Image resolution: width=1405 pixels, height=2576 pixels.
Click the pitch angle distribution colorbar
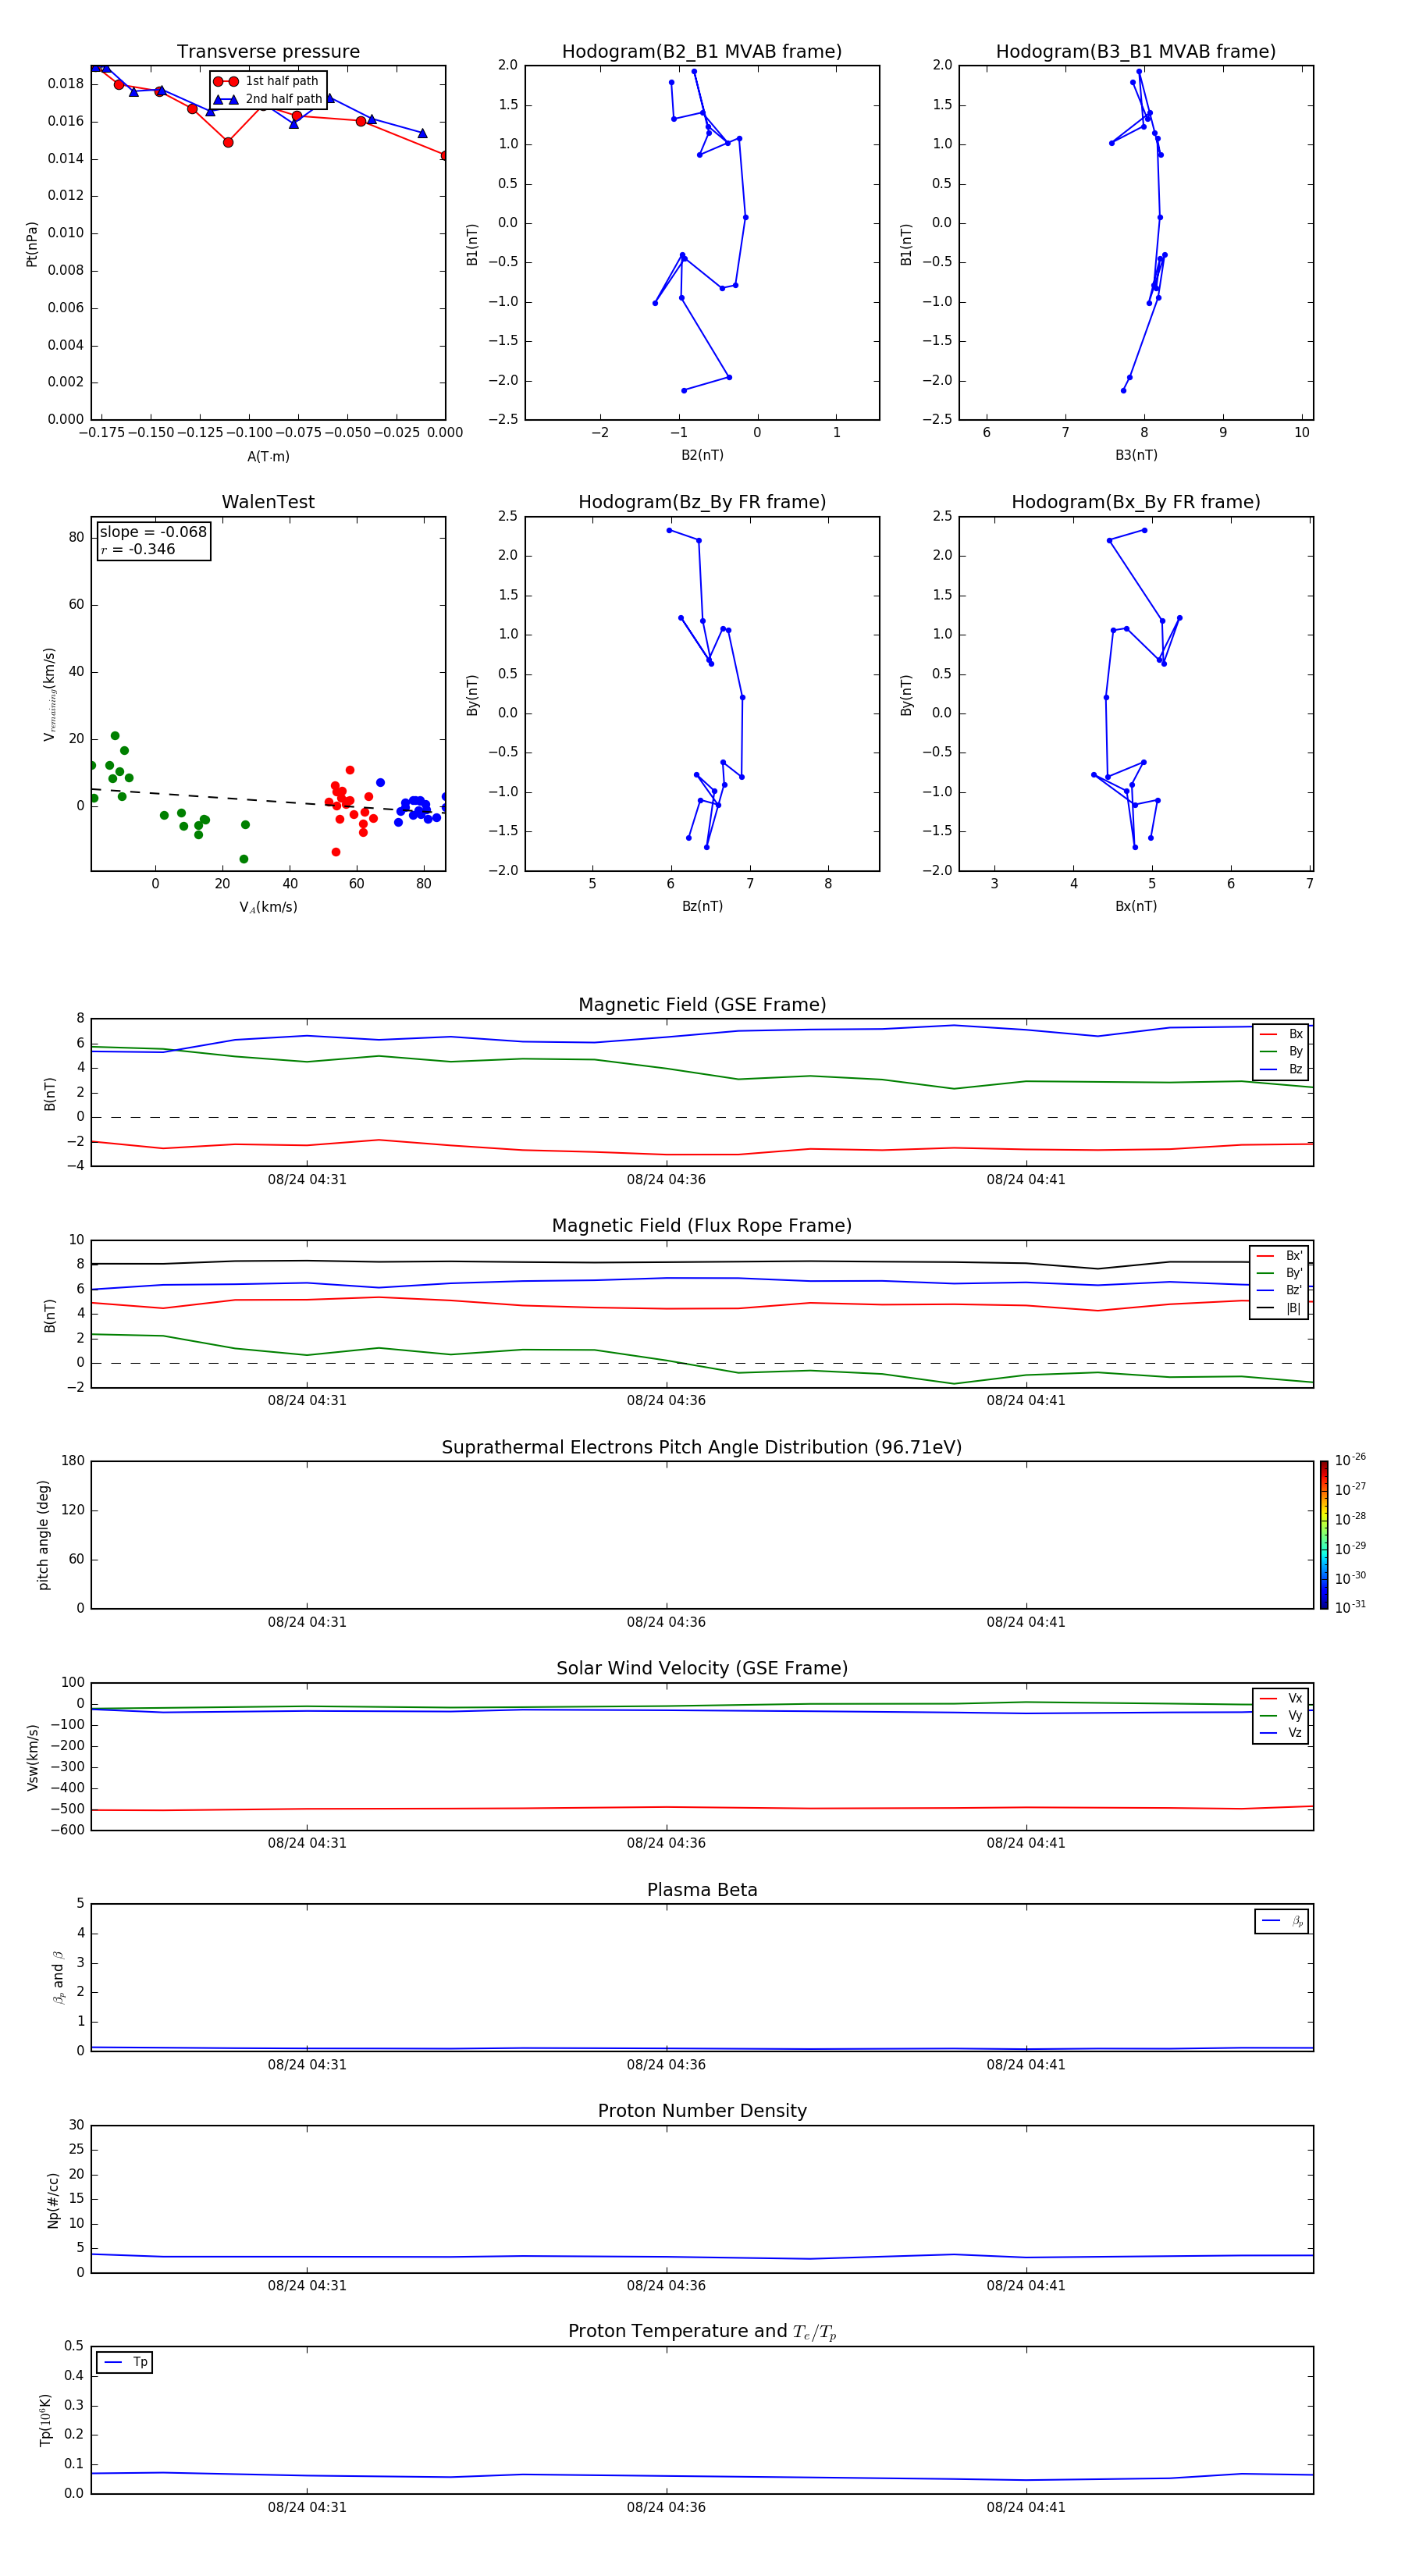[x=1324, y=1535]
